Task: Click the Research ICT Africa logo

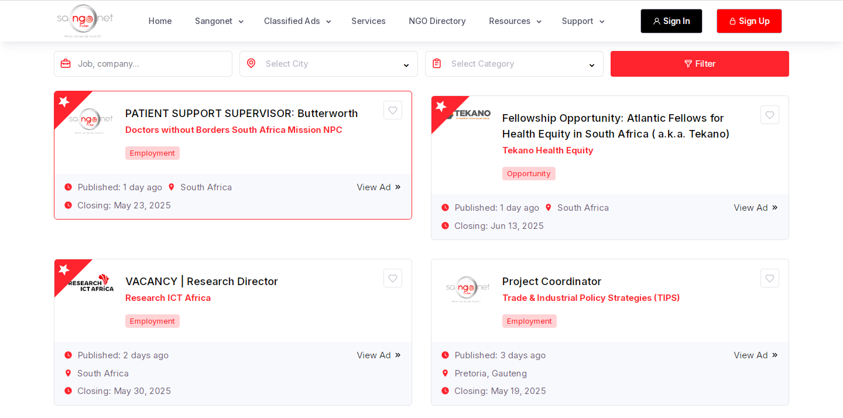Action: [91, 283]
